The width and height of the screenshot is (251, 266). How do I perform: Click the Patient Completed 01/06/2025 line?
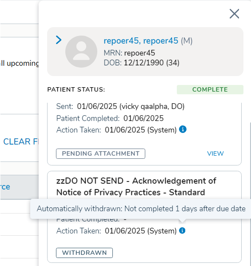click(110, 118)
